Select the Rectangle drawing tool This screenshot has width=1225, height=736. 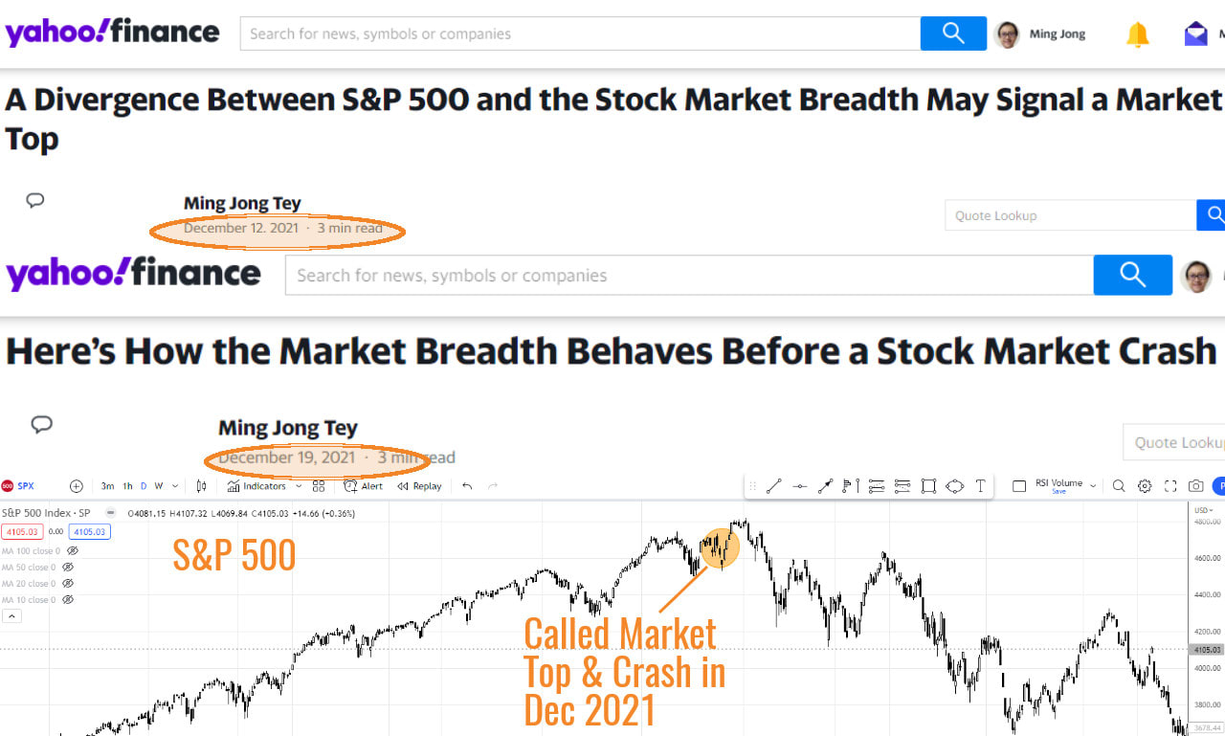(928, 486)
